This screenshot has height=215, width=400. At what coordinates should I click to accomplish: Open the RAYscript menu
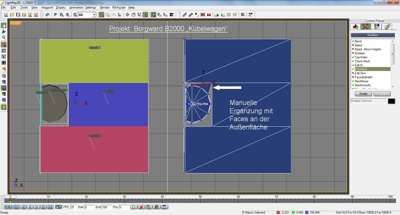pos(119,7)
